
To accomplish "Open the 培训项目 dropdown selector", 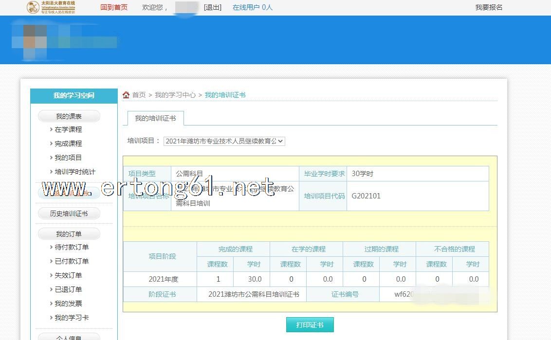I will [x=224, y=141].
